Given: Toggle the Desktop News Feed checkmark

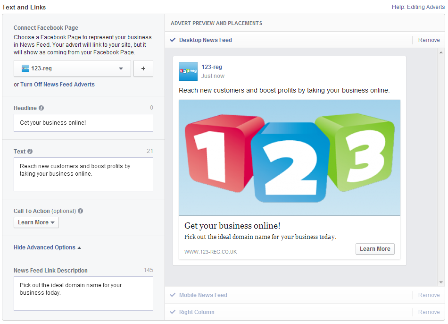Looking at the screenshot, I should 173,40.
